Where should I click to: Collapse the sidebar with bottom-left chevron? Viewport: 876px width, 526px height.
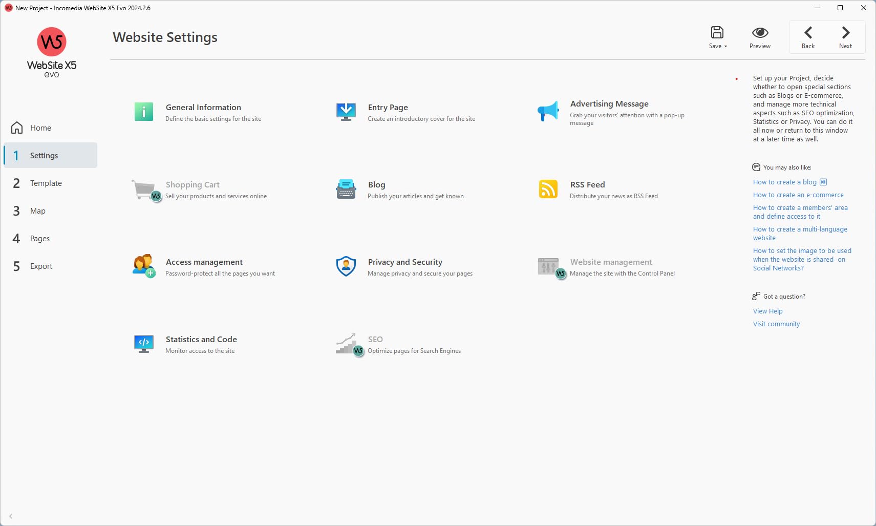tap(11, 516)
